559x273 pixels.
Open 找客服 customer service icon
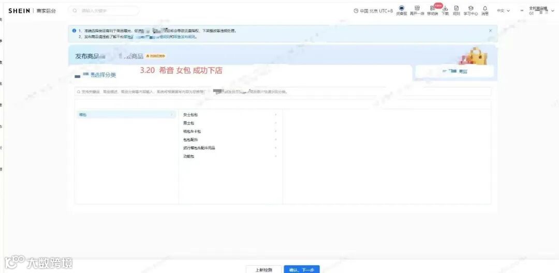[402, 10]
